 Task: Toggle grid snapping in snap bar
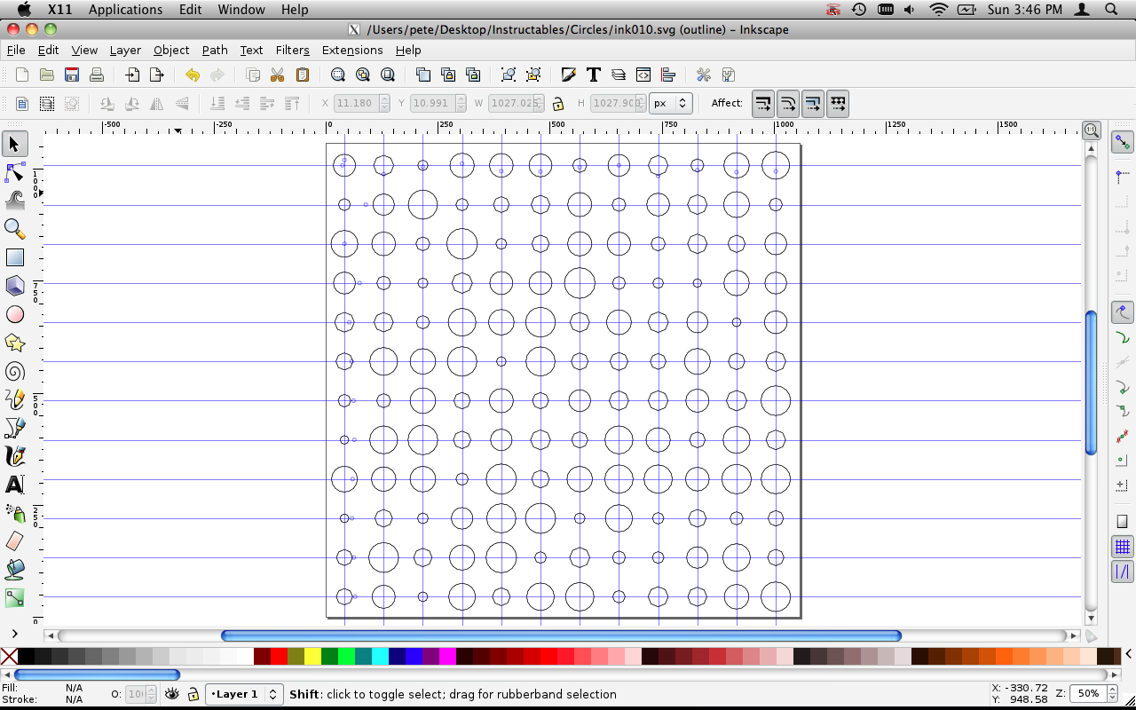coord(1123,546)
